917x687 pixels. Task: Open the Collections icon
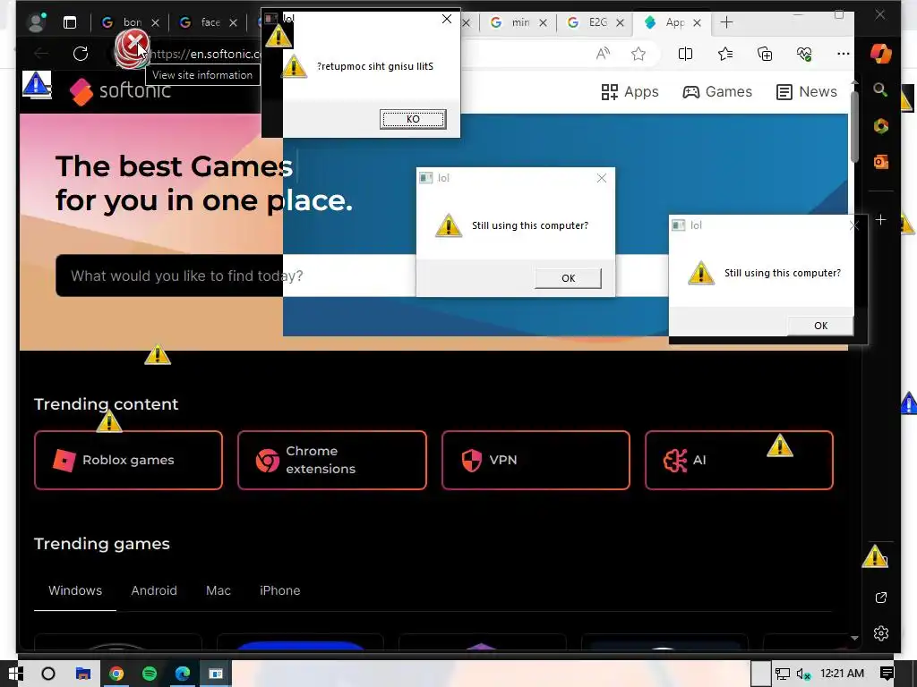(x=765, y=54)
